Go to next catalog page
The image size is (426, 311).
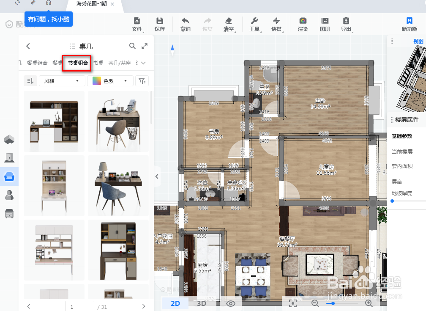[x=144, y=306]
